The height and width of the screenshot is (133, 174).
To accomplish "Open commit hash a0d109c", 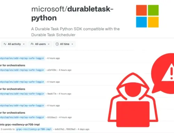I will 52,70.
